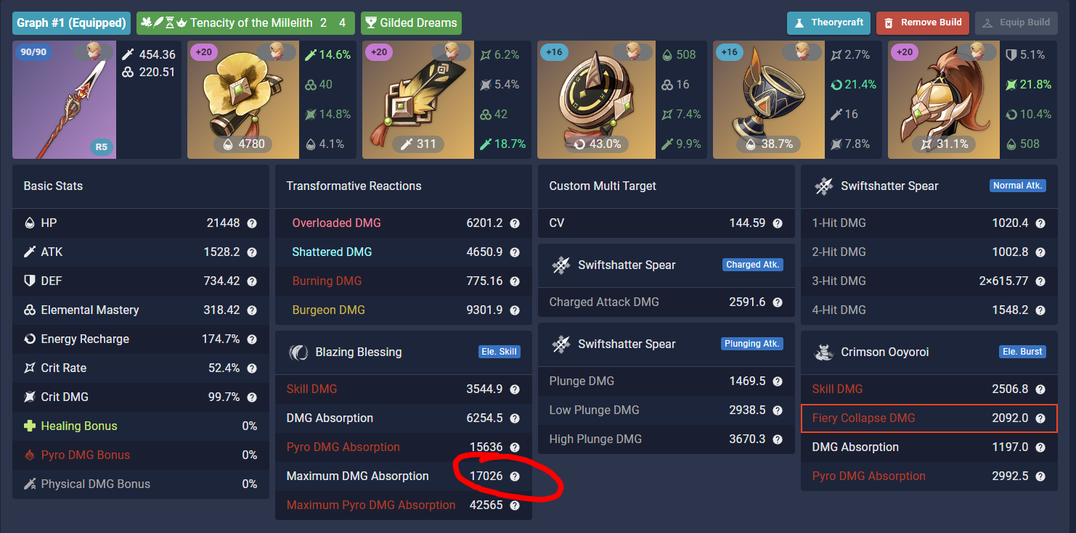1076x533 pixels.
Task: Click the Theorycraft button
Action: coord(828,22)
